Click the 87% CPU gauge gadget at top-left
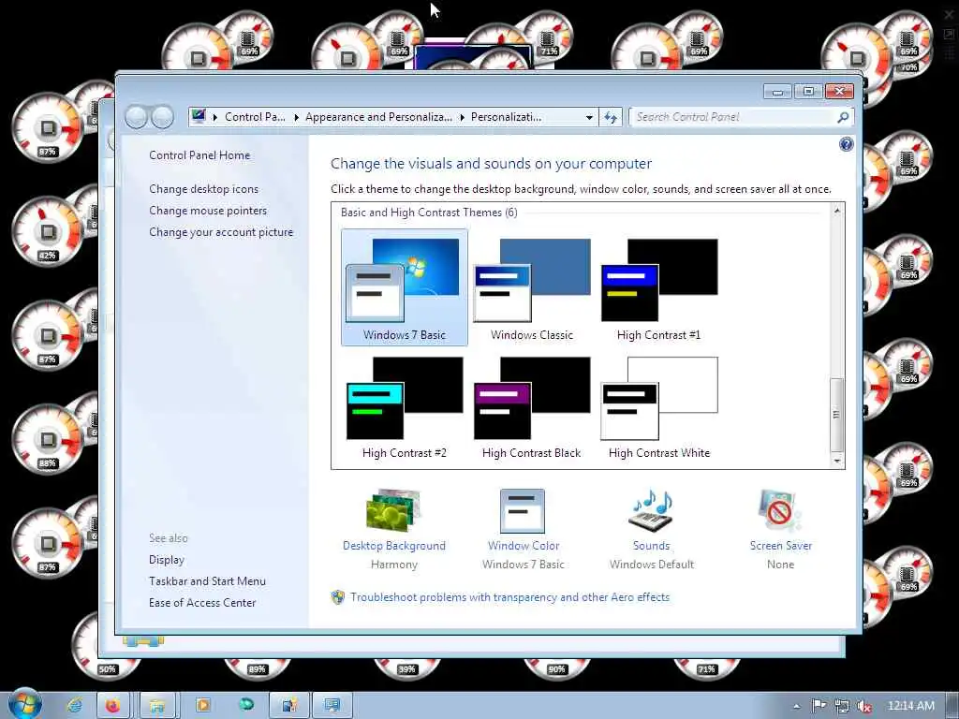The width and height of the screenshot is (959, 719). coord(48,127)
